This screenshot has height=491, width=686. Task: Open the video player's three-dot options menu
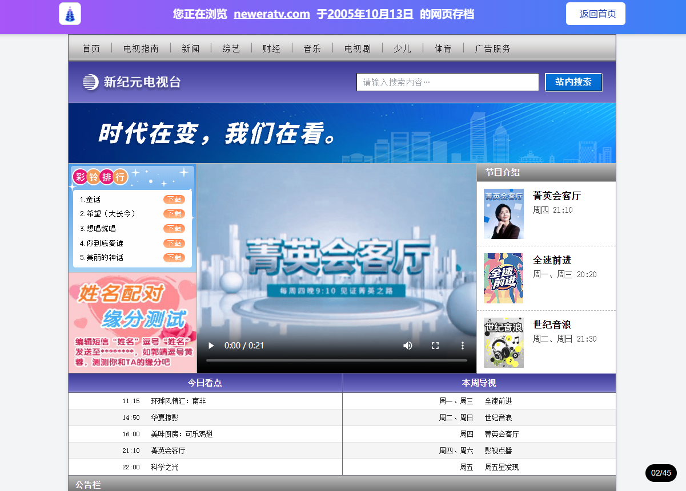tap(462, 346)
